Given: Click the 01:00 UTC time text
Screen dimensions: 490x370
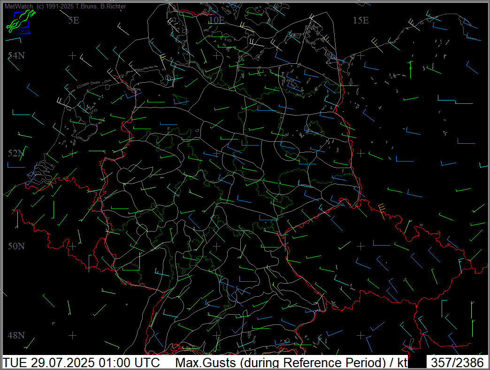Looking at the screenshot, I should coord(129,363).
